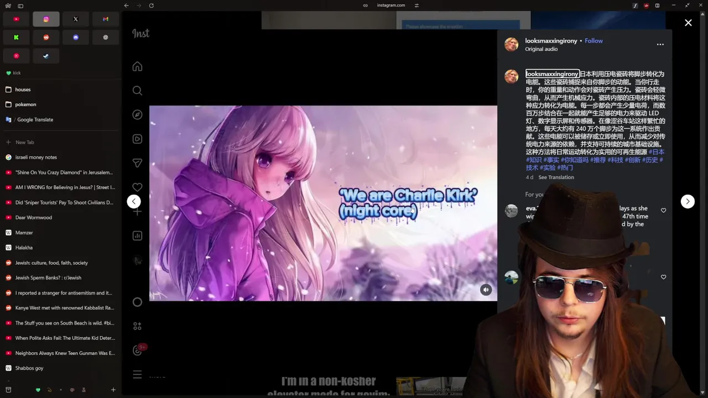Click the Instagram Home icon
The height and width of the screenshot is (398, 708).
(137, 66)
